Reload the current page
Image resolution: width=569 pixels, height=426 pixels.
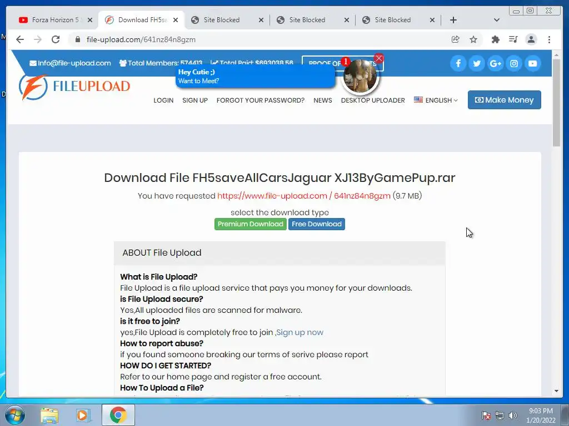[56, 39]
